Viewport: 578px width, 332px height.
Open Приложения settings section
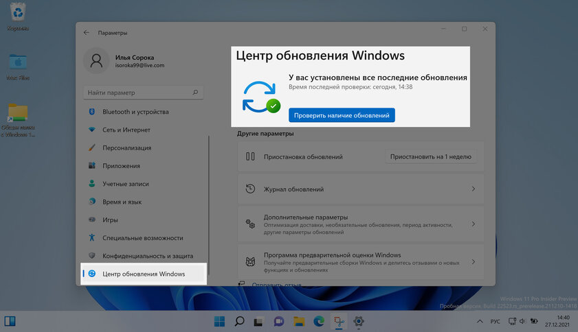click(144, 165)
